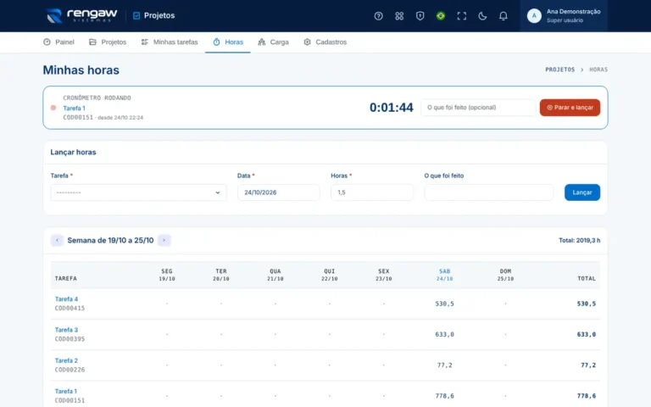
Task: Open the Tarefa dropdown
Action: click(139, 192)
